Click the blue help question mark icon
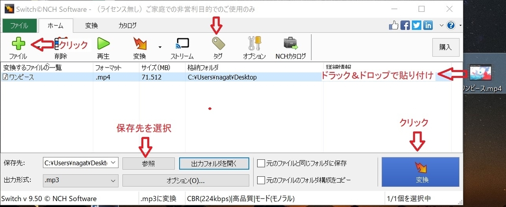 point(451,25)
